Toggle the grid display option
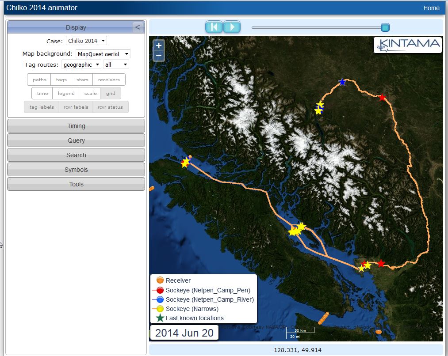448x356 pixels. (111, 94)
